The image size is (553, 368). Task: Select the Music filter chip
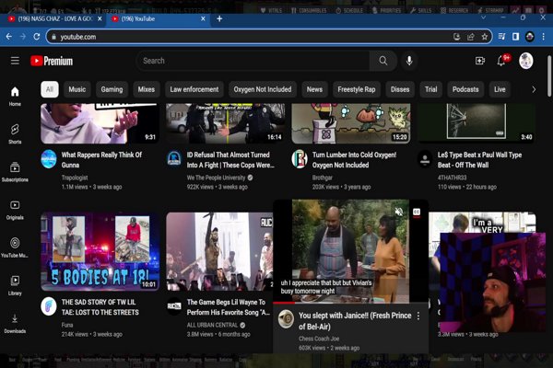(x=76, y=89)
